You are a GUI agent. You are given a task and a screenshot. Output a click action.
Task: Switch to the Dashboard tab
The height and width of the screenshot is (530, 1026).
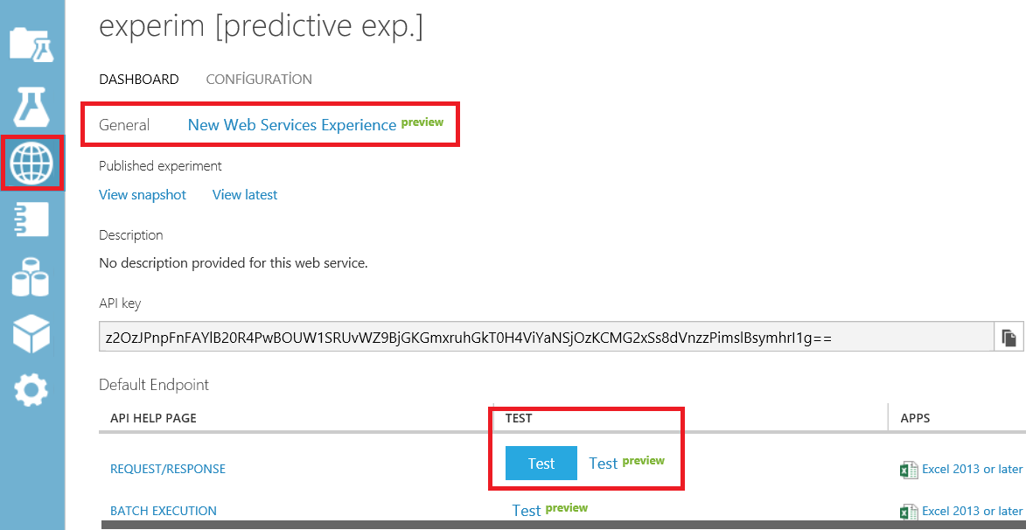pyautogui.click(x=138, y=80)
